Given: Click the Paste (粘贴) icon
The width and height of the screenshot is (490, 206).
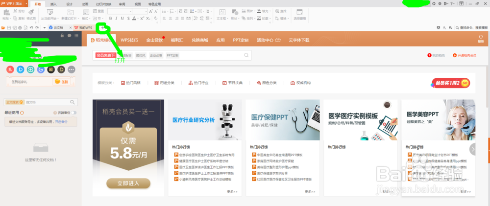Looking at the screenshot, I should (6, 13).
